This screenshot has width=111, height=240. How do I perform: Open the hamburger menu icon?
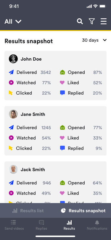(104, 21)
